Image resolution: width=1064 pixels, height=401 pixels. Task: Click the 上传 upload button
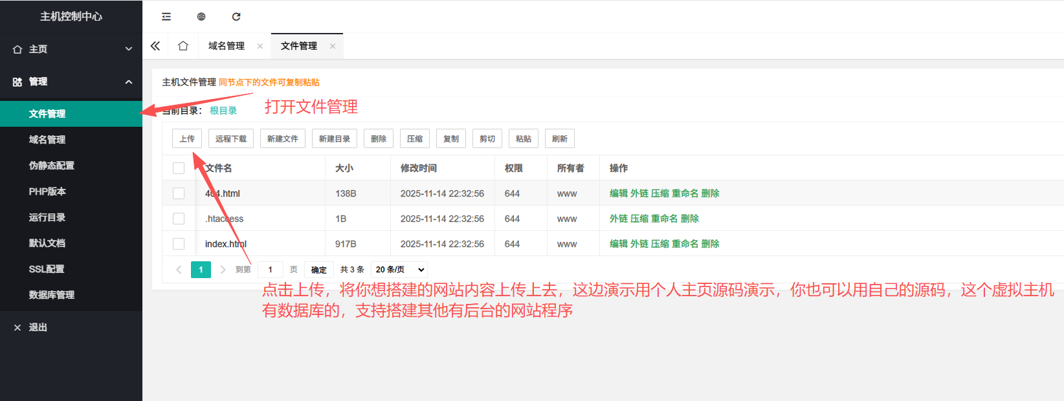pyautogui.click(x=187, y=138)
